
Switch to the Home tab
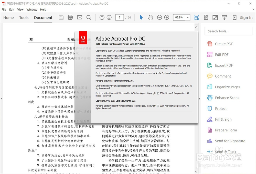click(8, 17)
